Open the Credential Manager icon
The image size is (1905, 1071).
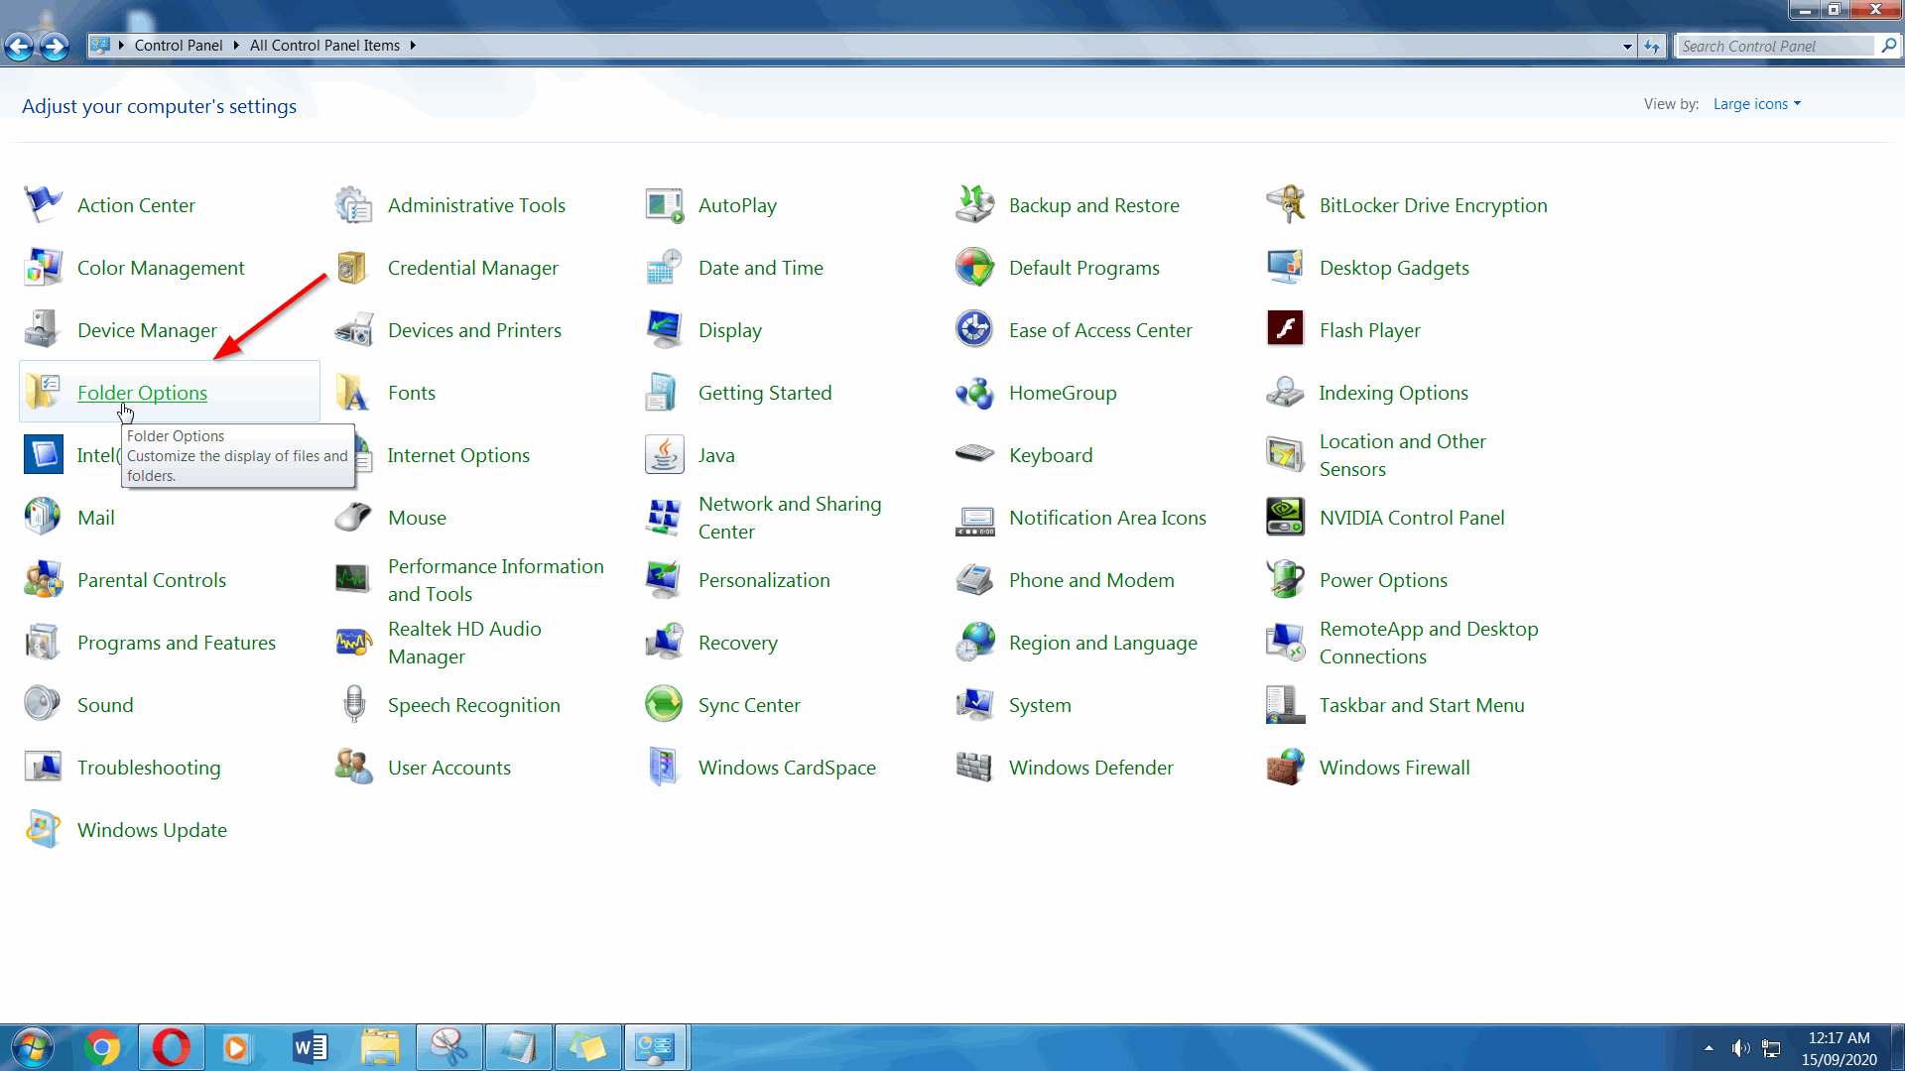pyautogui.click(x=353, y=268)
